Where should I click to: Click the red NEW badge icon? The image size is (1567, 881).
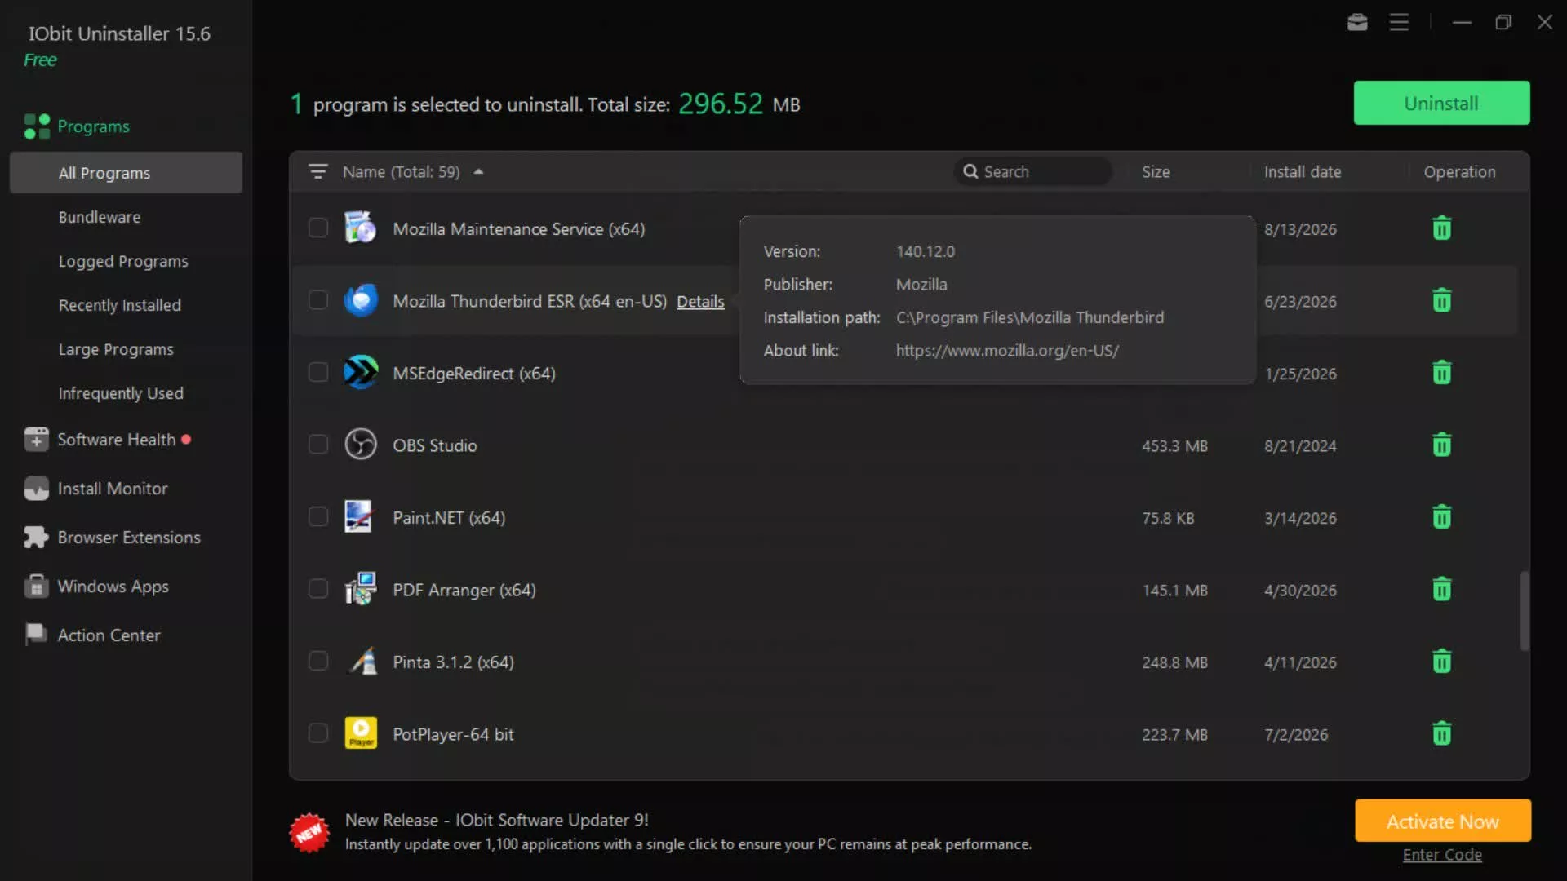pyautogui.click(x=309, y=832)
